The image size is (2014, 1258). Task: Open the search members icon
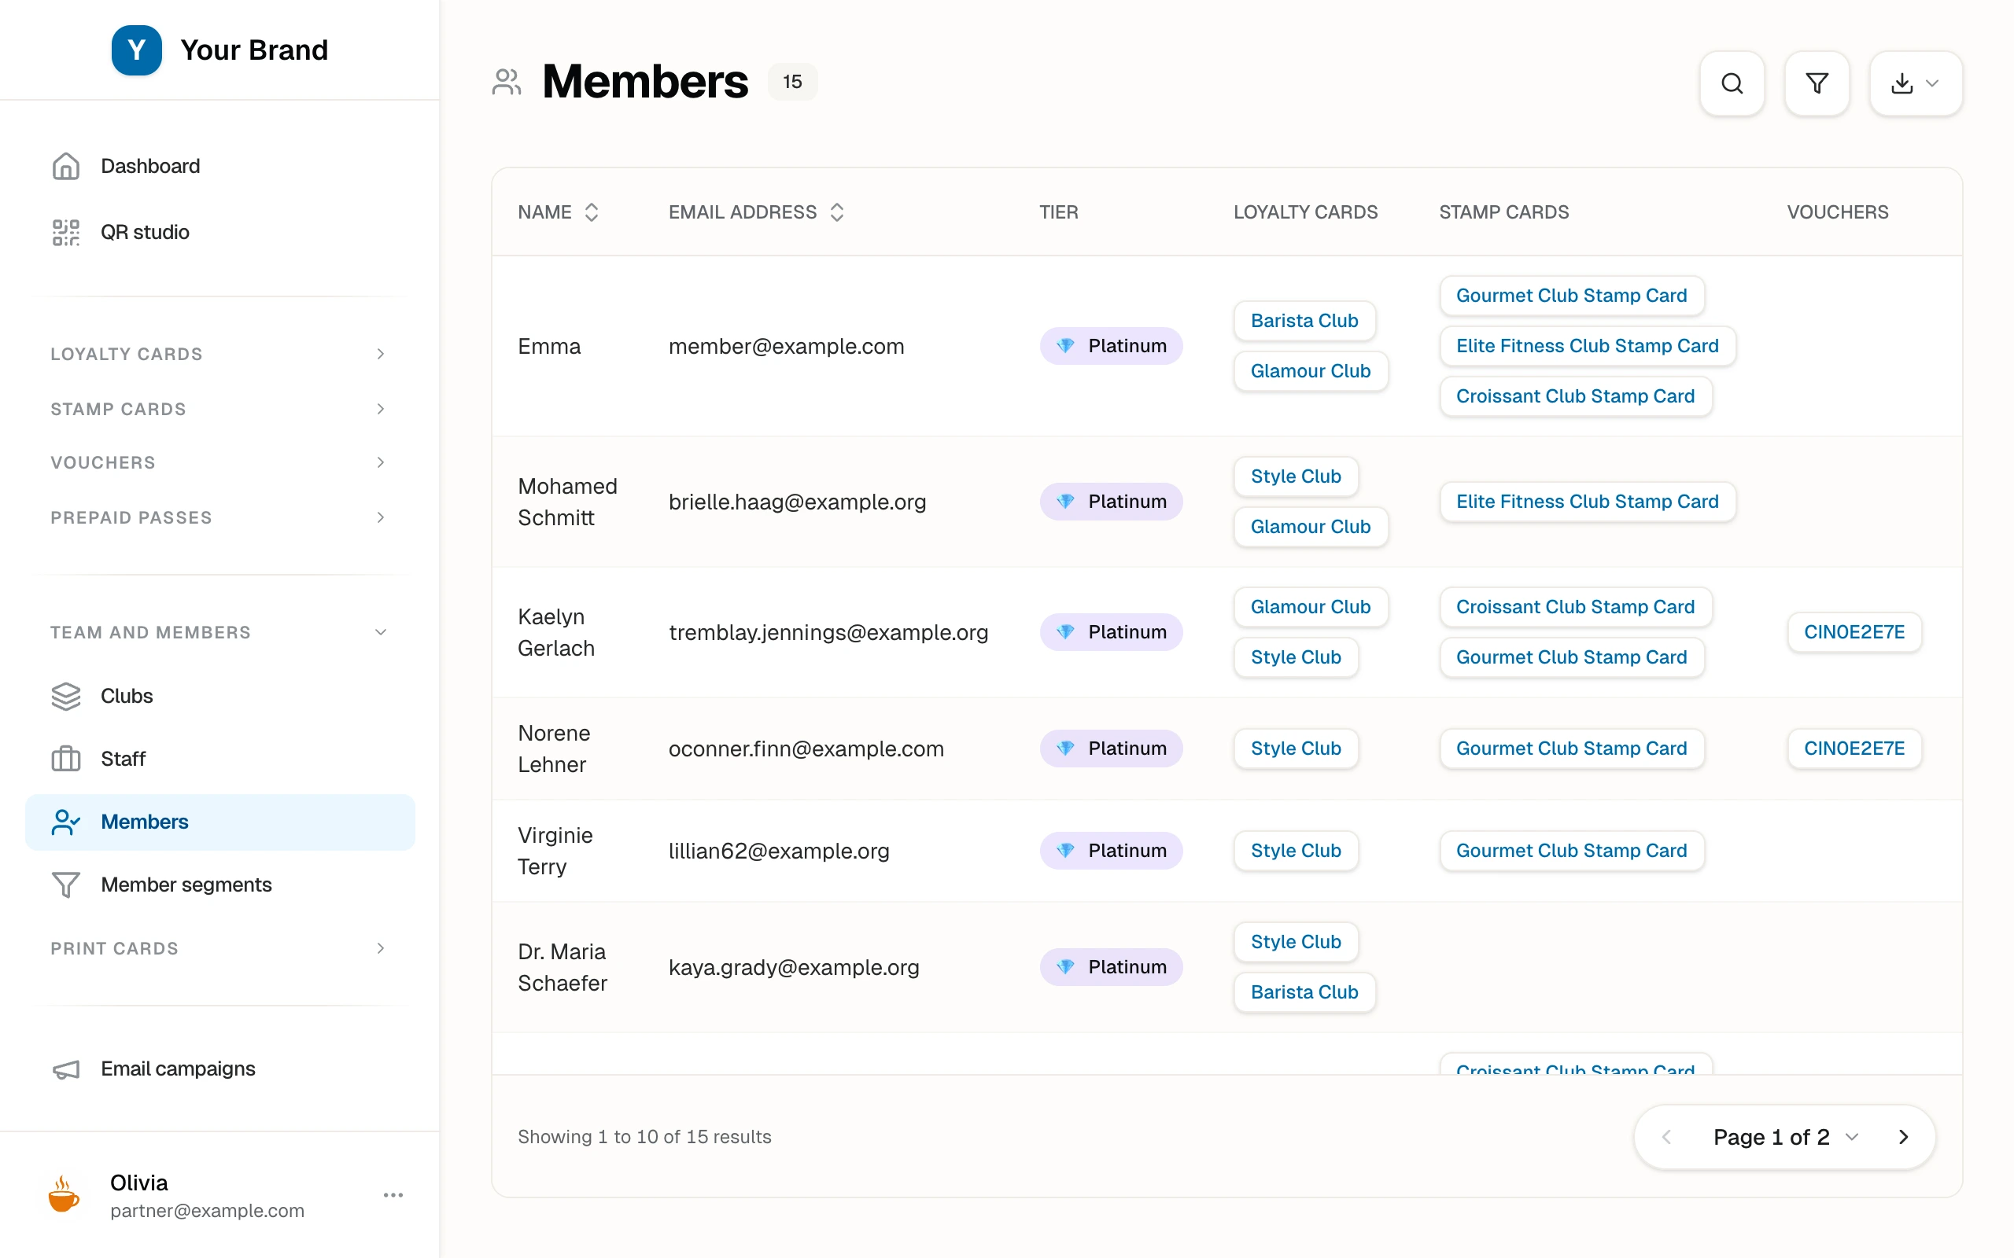tap(1732, 83)
